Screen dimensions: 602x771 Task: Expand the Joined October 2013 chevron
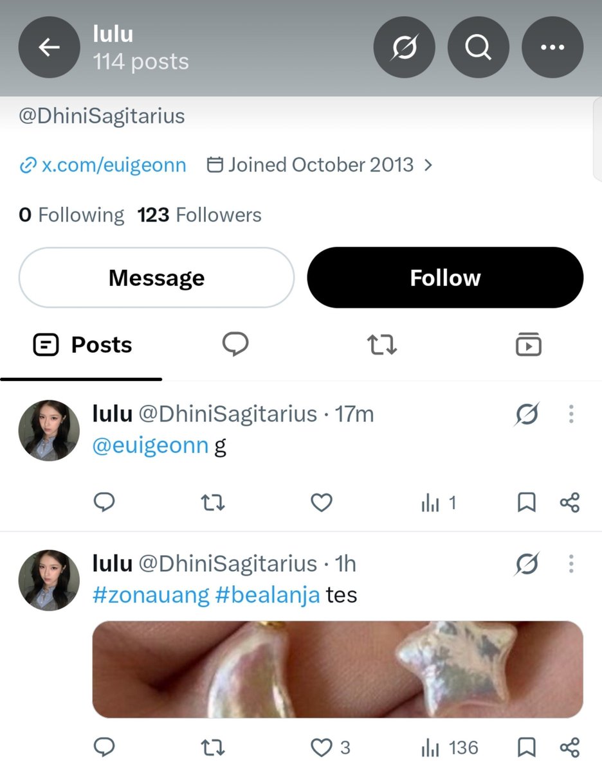428,165
